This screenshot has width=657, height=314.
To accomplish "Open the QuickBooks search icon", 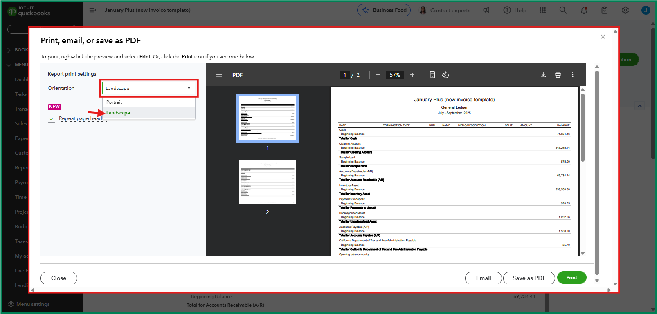I will (563, 10).
